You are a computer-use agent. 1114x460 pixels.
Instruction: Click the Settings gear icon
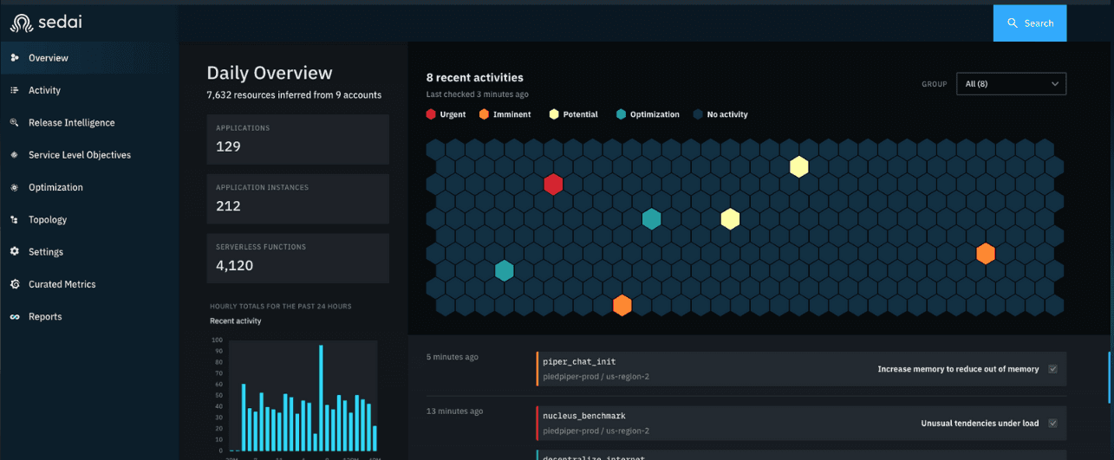coord(15,251)
